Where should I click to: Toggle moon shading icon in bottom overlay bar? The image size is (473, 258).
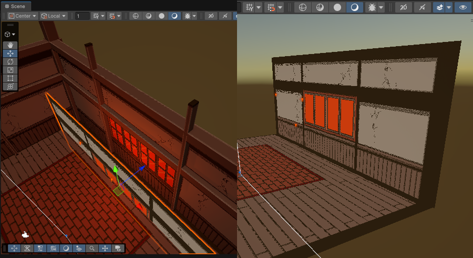(x=66, y=249)
